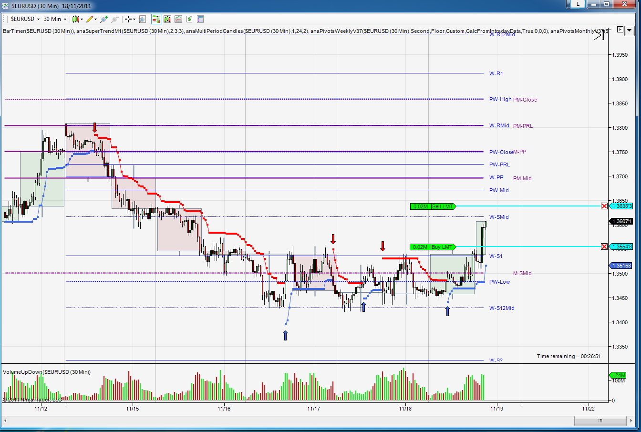Open the chart style candlestick icon
Image resolution: width=641 pixels, height=432 pixels.
[x=75, y=19]
